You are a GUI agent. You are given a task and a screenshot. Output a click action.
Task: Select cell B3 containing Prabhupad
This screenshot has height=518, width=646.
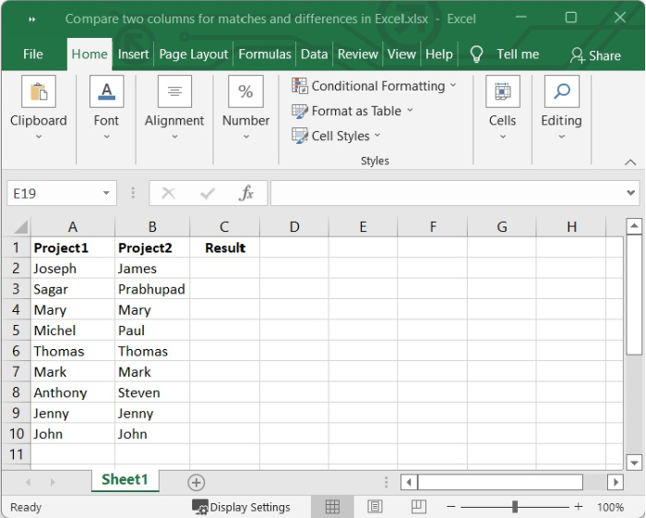[151, 289]
